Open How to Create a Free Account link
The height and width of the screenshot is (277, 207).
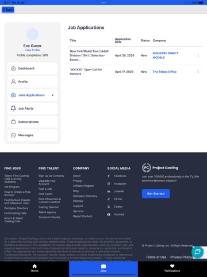tap(17, 193)
